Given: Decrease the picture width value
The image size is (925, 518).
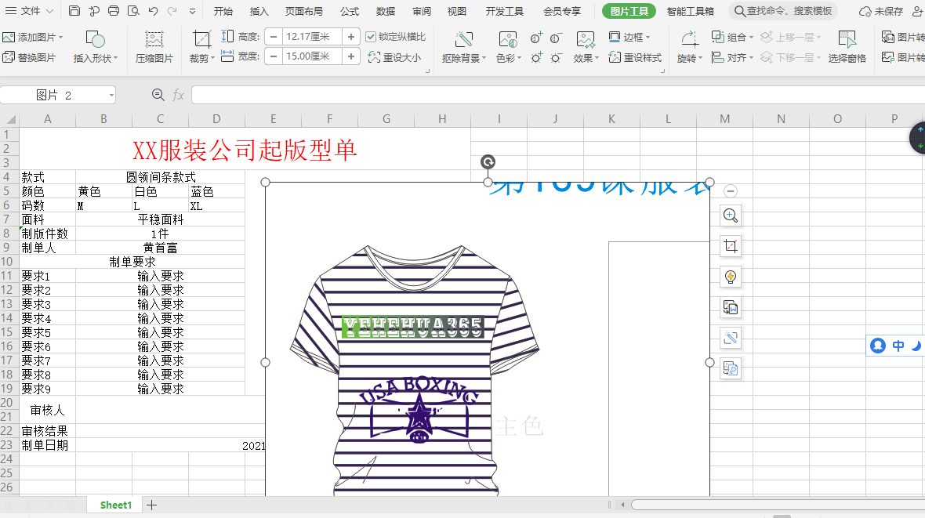Looking at the screenshot, I should (x=274, y=56).
